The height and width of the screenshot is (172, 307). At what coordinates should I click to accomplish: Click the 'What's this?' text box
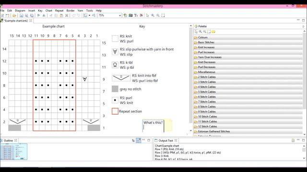pyautogui.click(x=153, y=126)
